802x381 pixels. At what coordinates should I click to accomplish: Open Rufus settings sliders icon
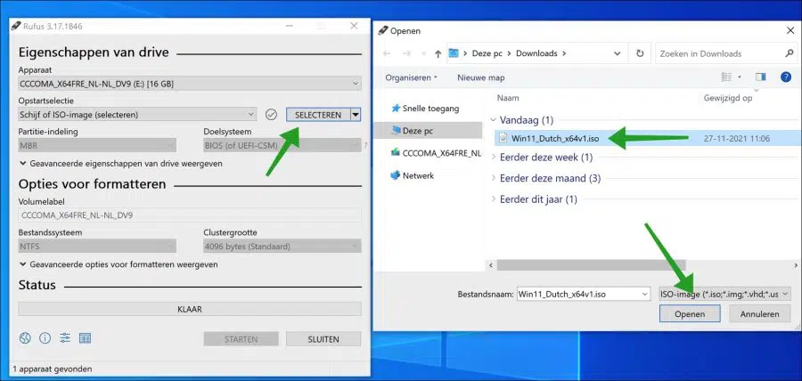[65, 337]
